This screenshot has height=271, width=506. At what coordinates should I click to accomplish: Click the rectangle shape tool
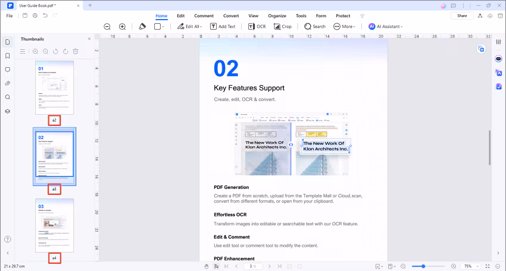[x=157, y=26]
